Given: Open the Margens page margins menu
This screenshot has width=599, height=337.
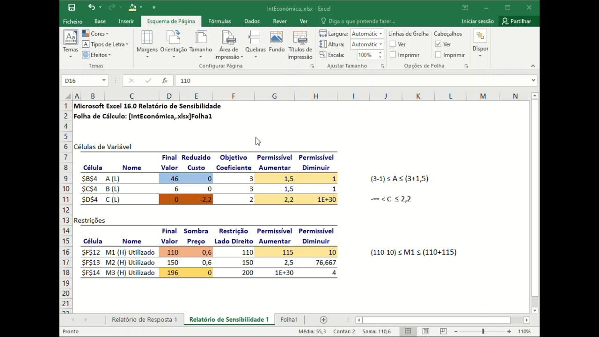Looking at the screenshot, I should click(147, 44).
